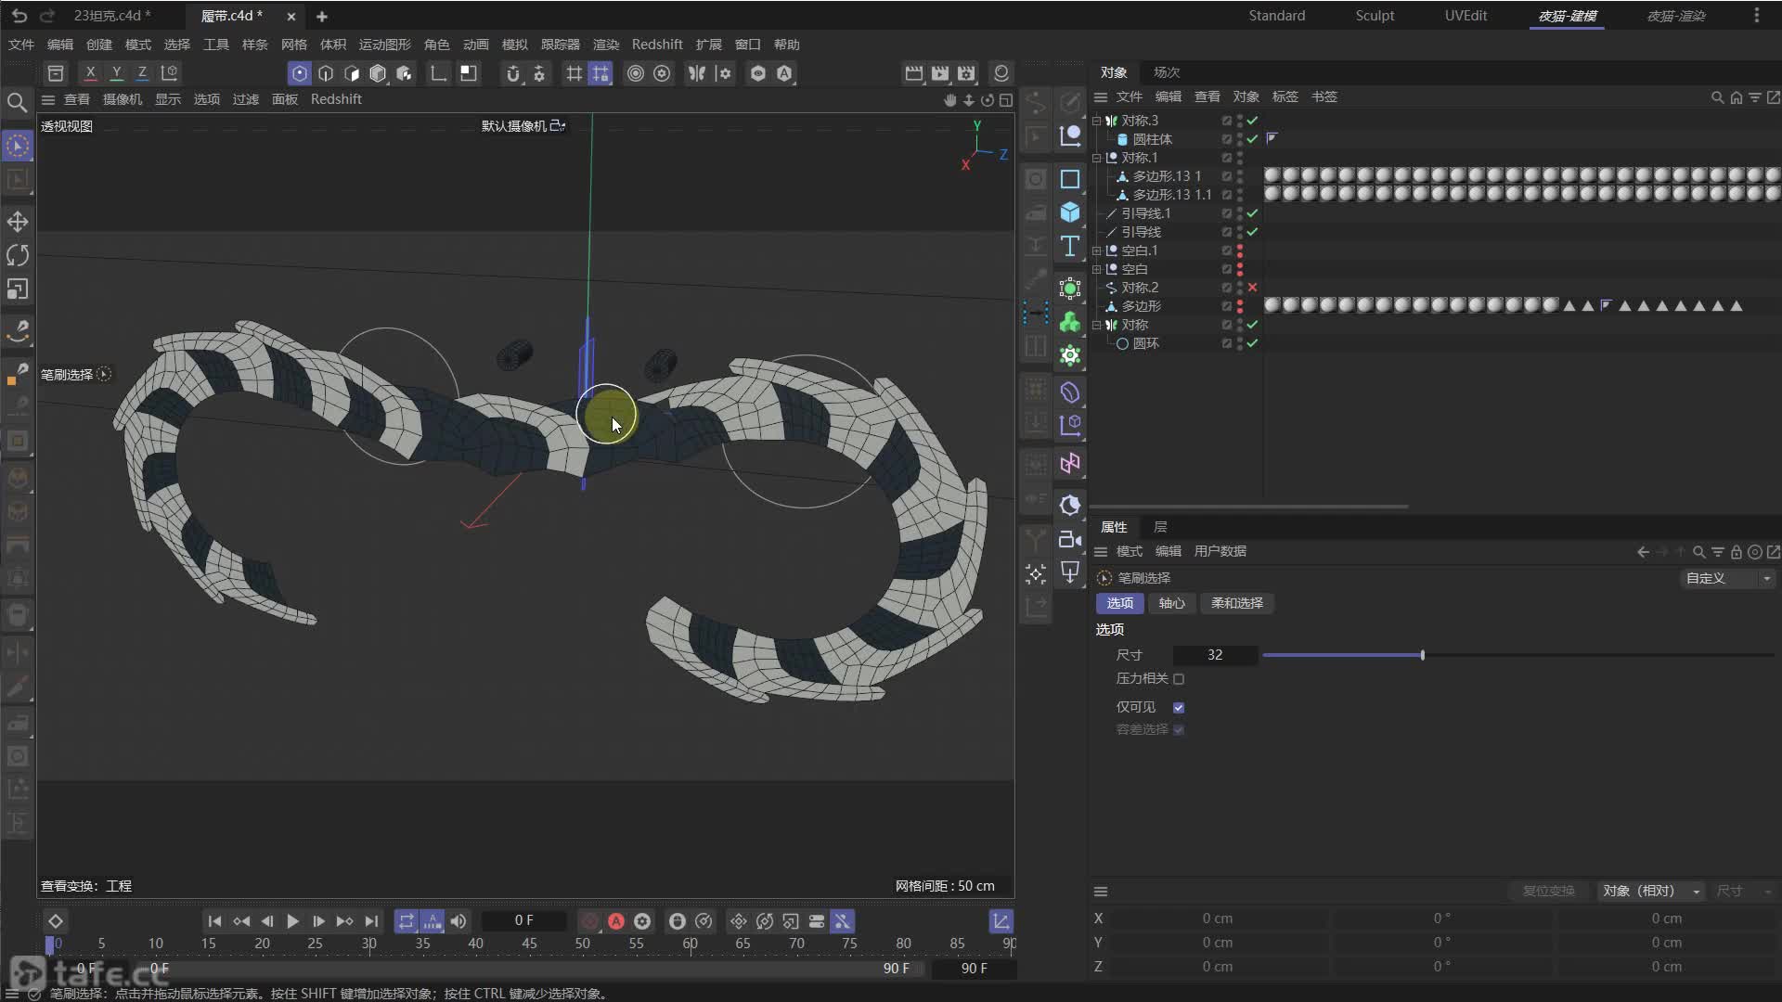Select the Scale tool in left toolbar
Viewport: 1782px width, 1002px height.
(18, 289)
